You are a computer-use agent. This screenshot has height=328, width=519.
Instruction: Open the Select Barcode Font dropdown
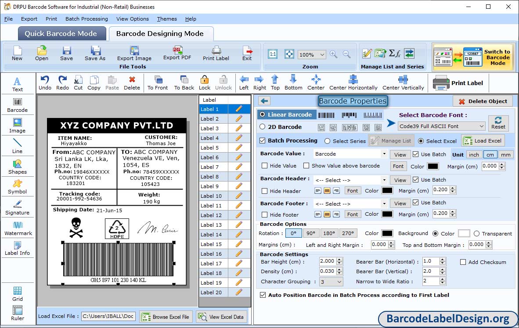click(442, 126)
